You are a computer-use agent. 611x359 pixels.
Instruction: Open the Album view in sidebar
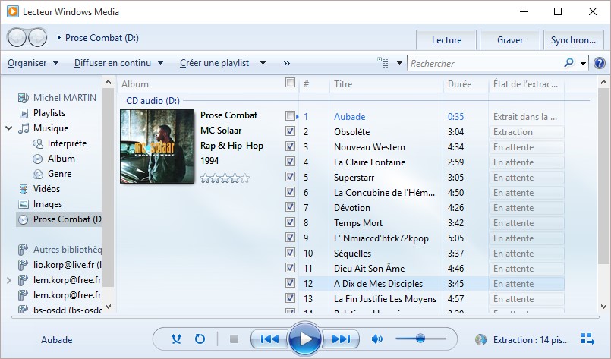pos(61,159)
